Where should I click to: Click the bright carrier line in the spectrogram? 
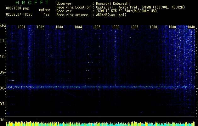point(100,87)
